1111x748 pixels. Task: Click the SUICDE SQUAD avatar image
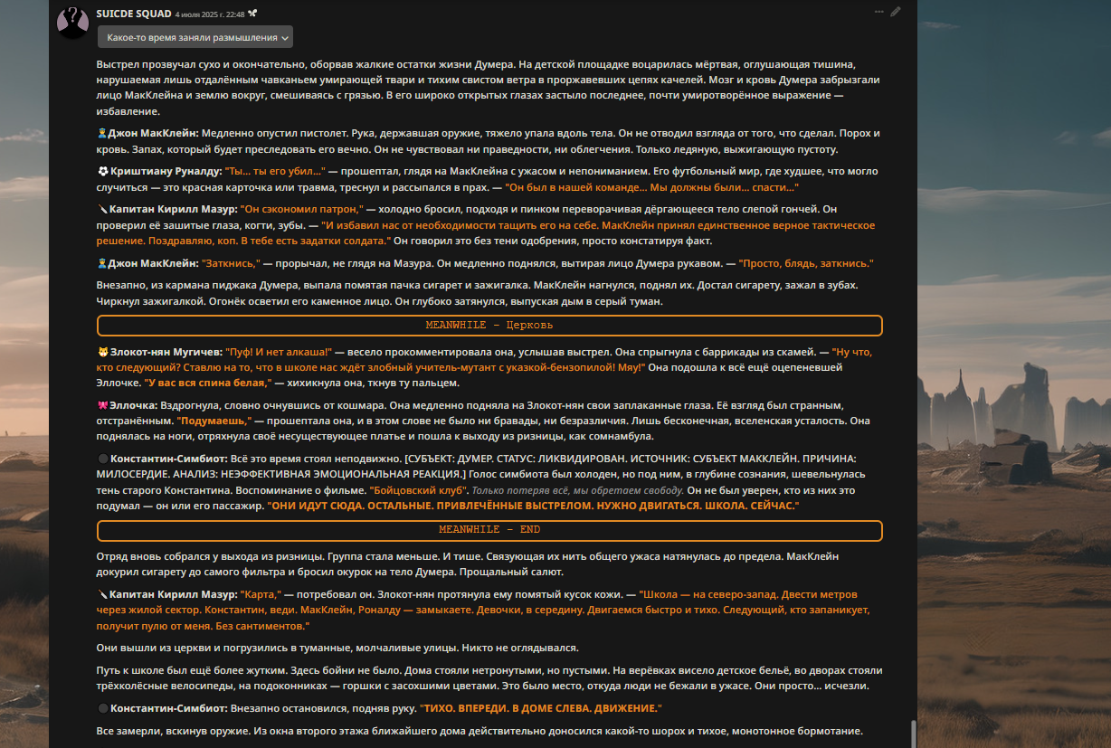pyautogui.click(x=72, y=23)
